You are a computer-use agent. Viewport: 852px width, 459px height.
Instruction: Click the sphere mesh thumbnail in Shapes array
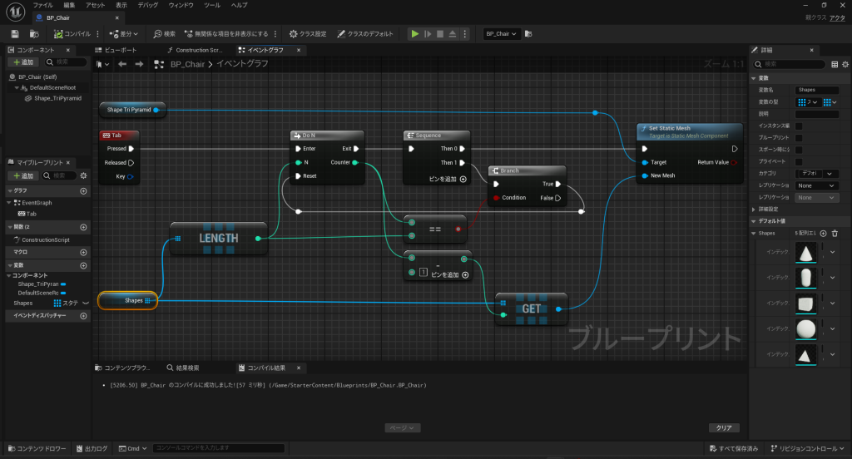(805, 328)
